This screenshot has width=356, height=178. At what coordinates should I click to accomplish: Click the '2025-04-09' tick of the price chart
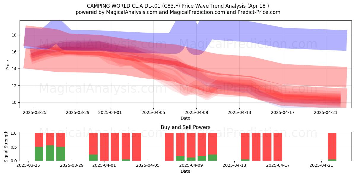click(196, 112)
